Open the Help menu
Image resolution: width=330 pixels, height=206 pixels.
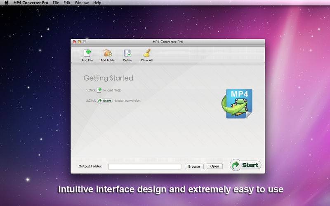[x=97, y=3]
